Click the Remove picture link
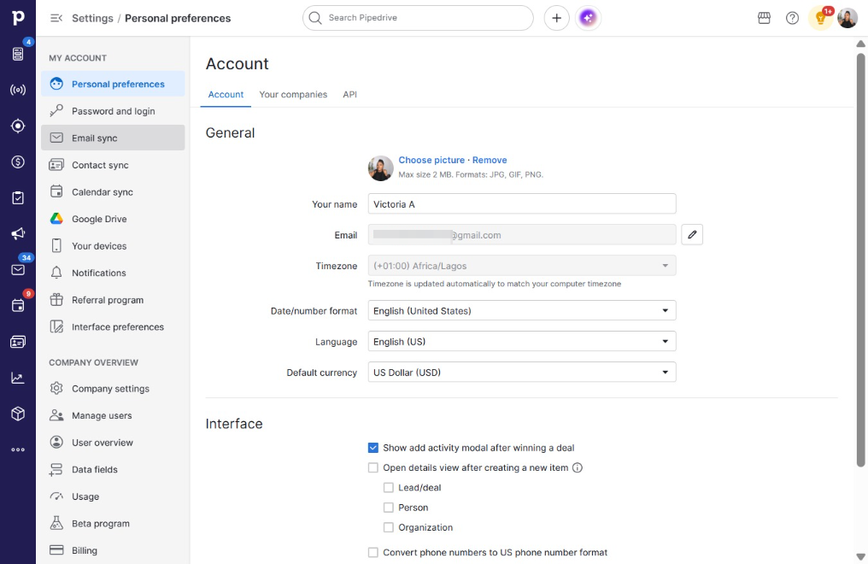Screen dimensions: 868x564 tap(490, 160)
